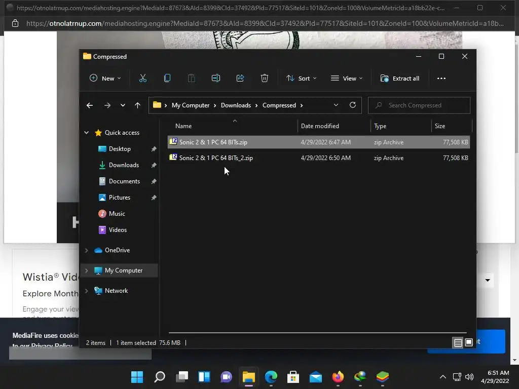
Task: Sort by Size column header
Action: (x=452, y=126)
